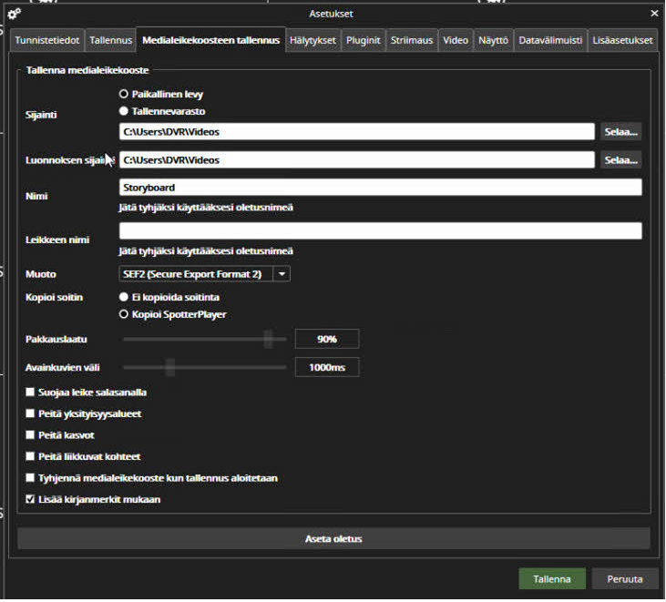
Task: Open the Muoto format dropdown
Action: pyautogui.click(x=282, y=273)
